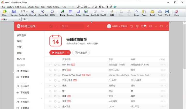Click the 开通VIP link
186x109 pixels.
(124, 26)
